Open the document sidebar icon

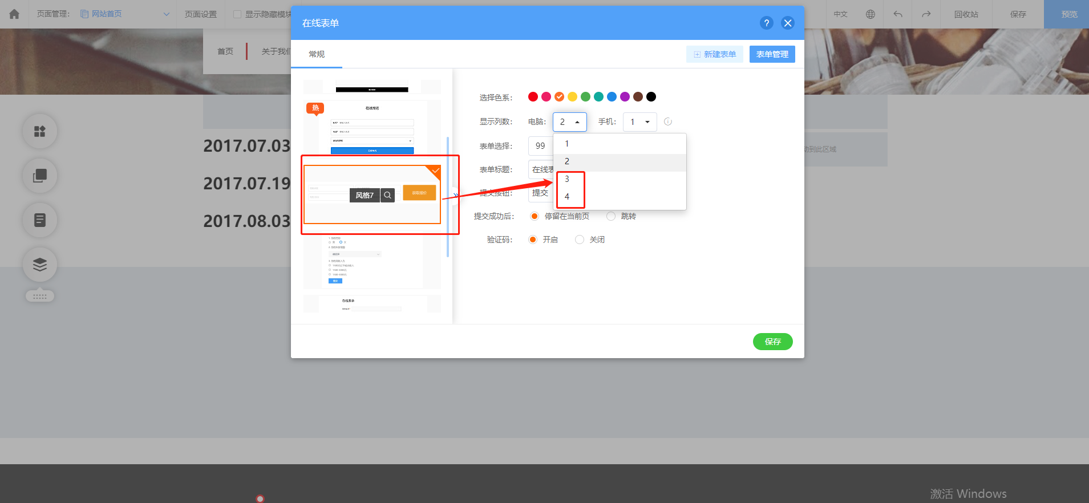pos(40,220)
